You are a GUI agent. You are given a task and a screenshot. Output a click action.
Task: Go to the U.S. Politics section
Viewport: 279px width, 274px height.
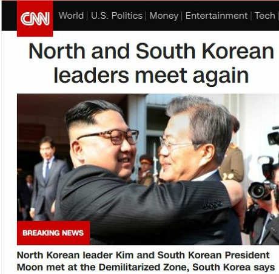(116, 16)
